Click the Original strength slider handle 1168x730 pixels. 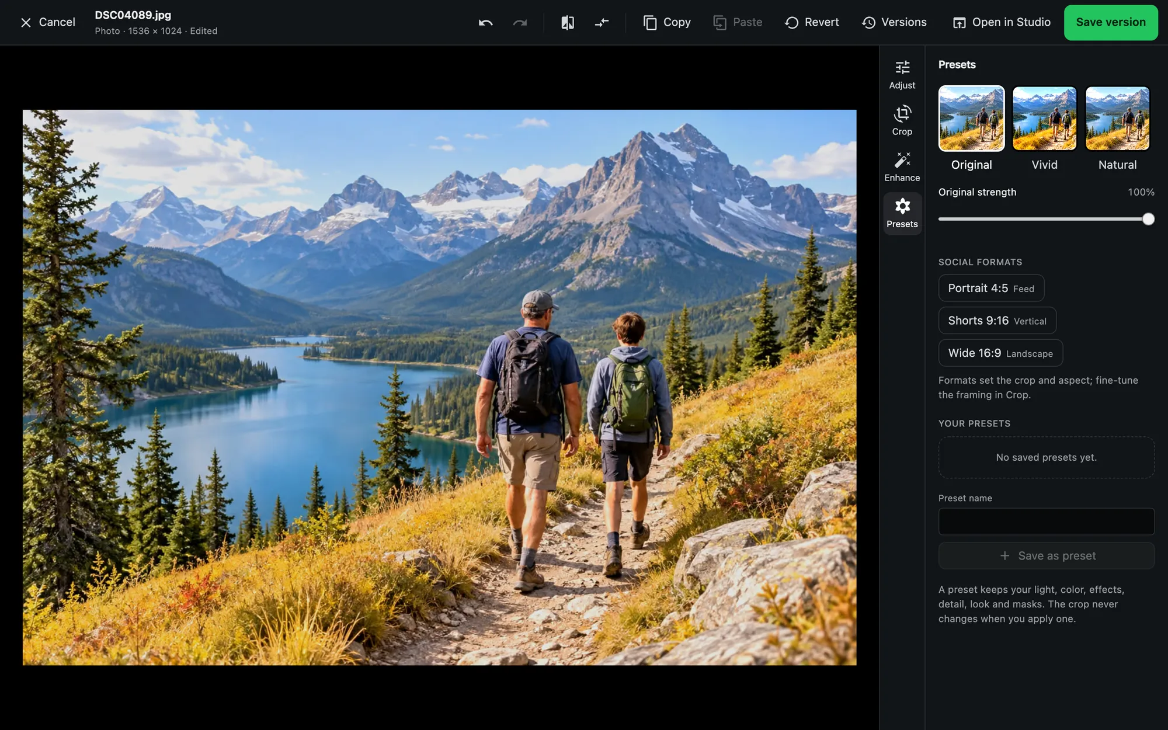(x=1148, y=219)
